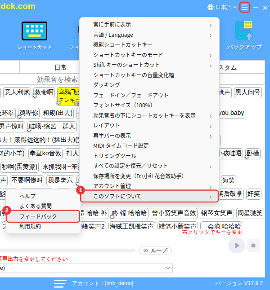The width and height of the screenshot is (270, 290).
Task: Expand Shift キーのショートカット submenu
Action: (150, 65)
